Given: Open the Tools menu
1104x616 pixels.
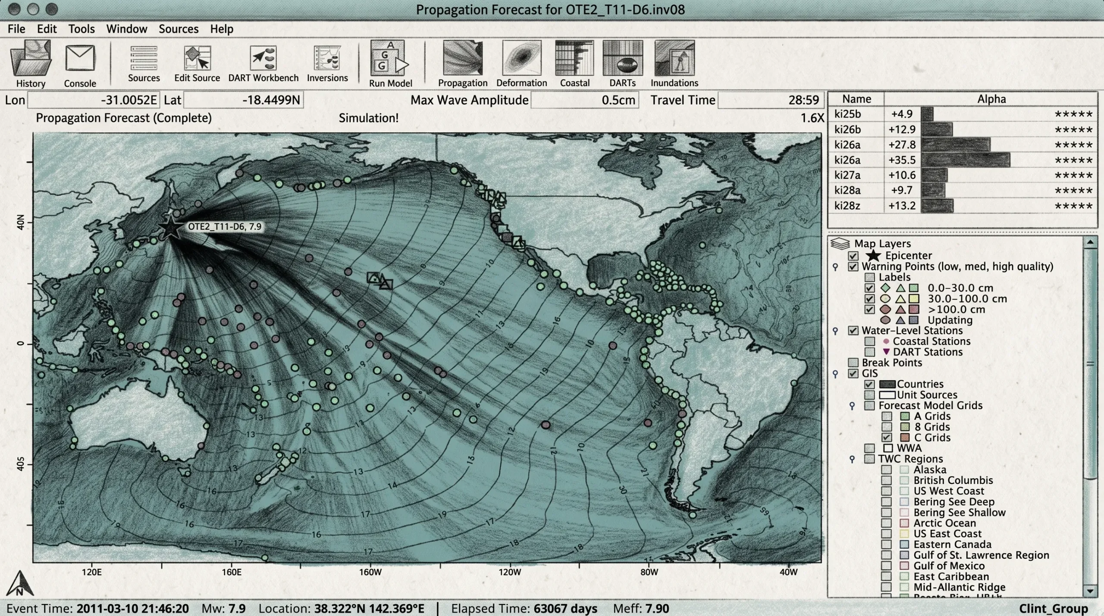Looking at the screenshot, I should [82, 29].
